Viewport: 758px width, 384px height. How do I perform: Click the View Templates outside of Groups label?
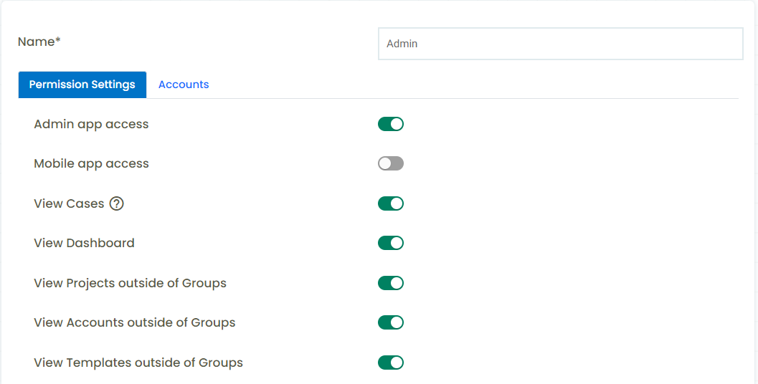(138, 363)
